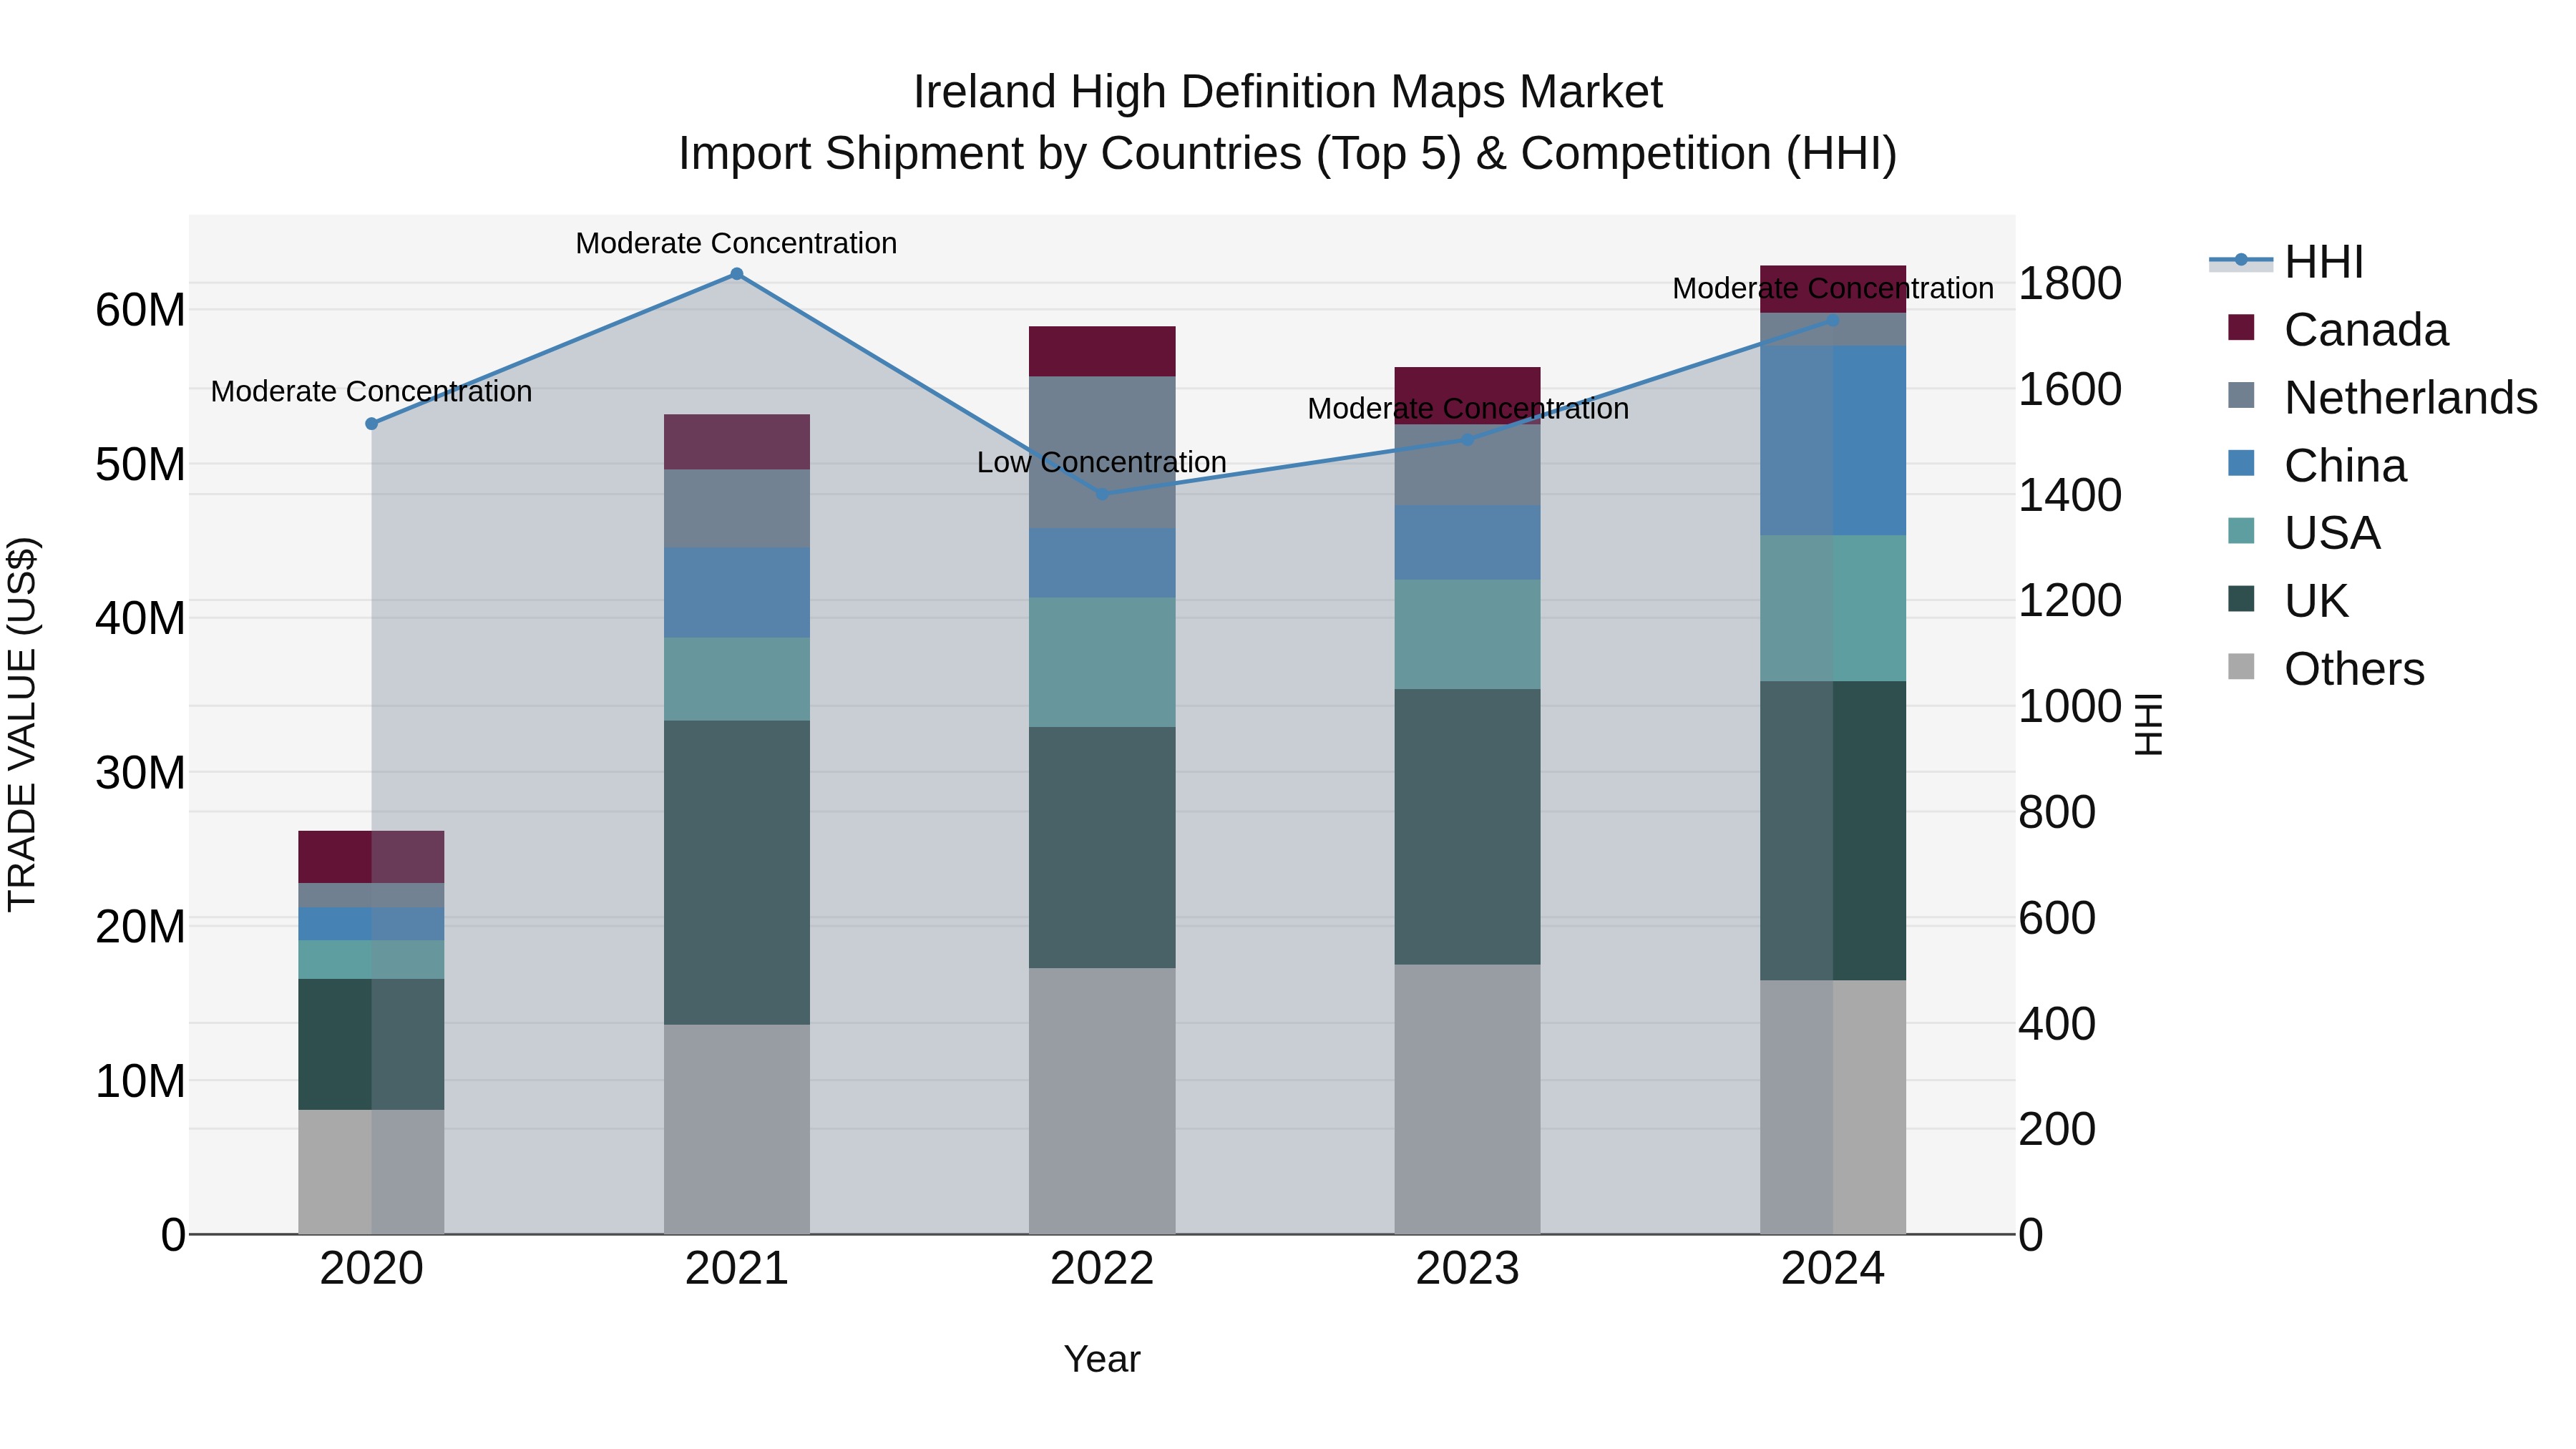The image size is (2576, 1449).
Task: Click the 60M y-axis tick label
Action: (140, 310)
